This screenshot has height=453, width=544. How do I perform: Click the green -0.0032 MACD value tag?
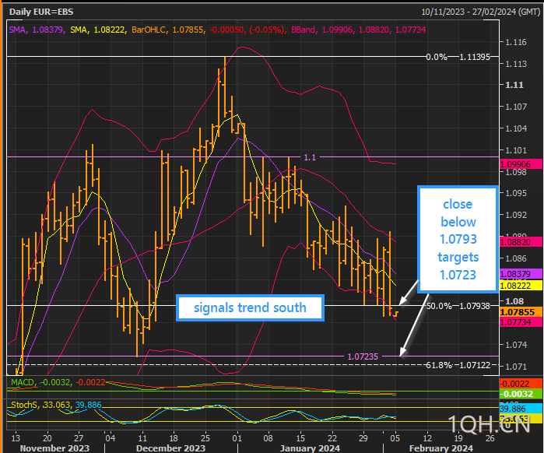521,394
